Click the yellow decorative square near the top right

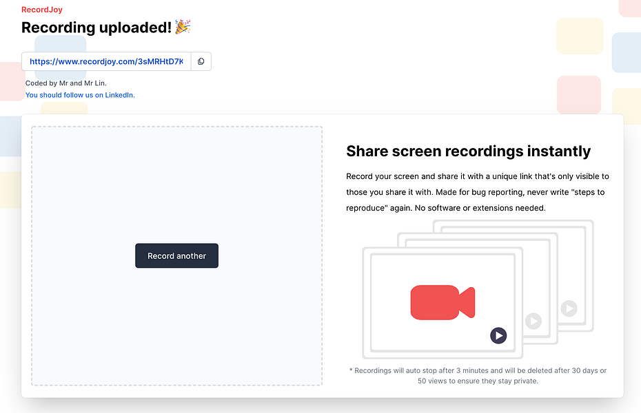pyautogui.click(x=579, y=36)
